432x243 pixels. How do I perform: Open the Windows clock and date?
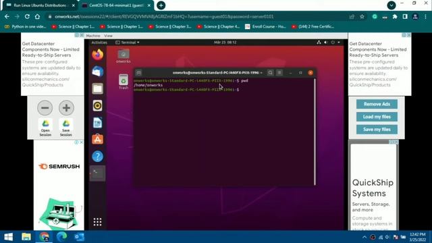[x=418, y=237]
